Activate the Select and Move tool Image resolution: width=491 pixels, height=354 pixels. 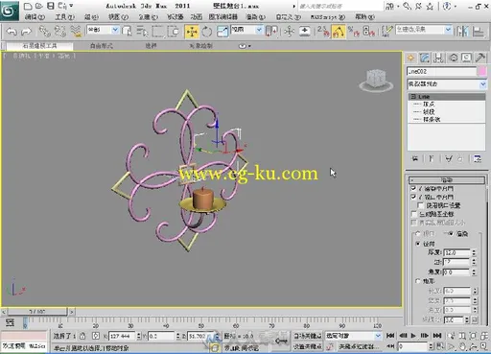(x=192, y=32)
